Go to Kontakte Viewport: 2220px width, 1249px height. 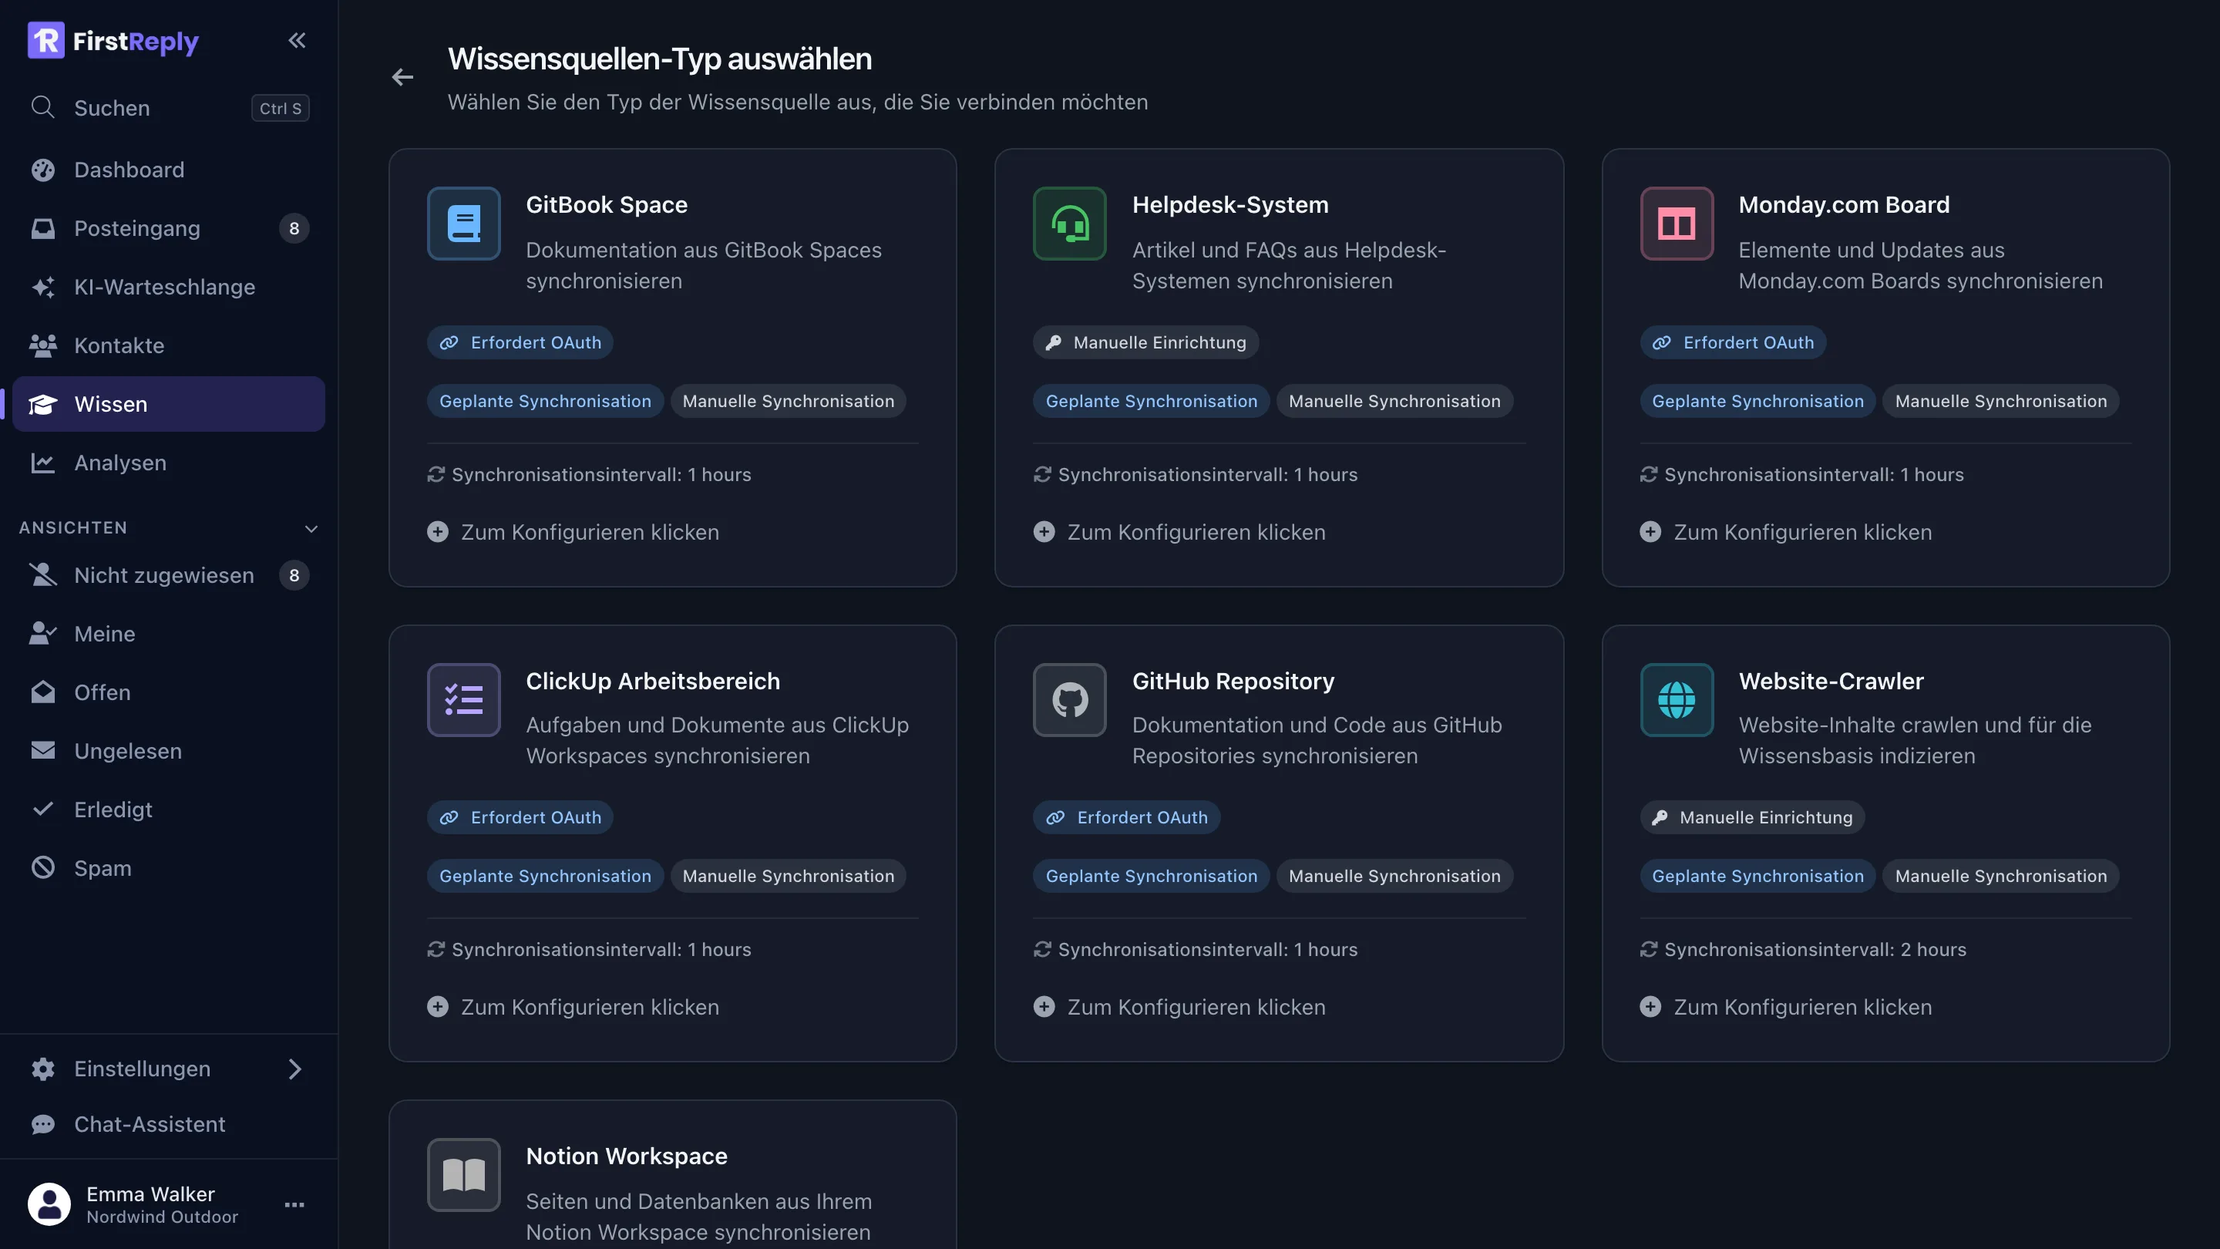(169, 345)
